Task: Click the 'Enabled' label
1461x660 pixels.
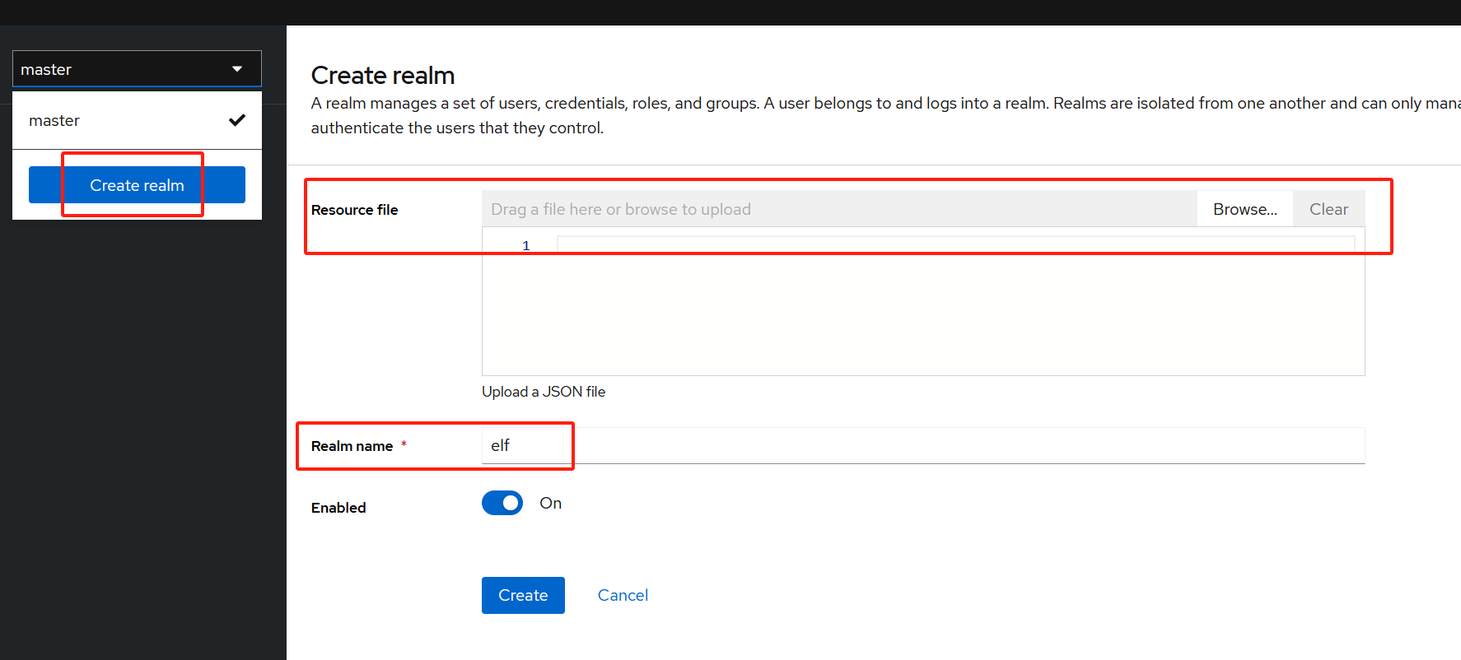Action: tap(338, 508)
